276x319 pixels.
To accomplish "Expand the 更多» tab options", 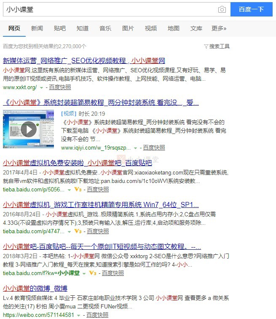I will (x=219, y=28).
